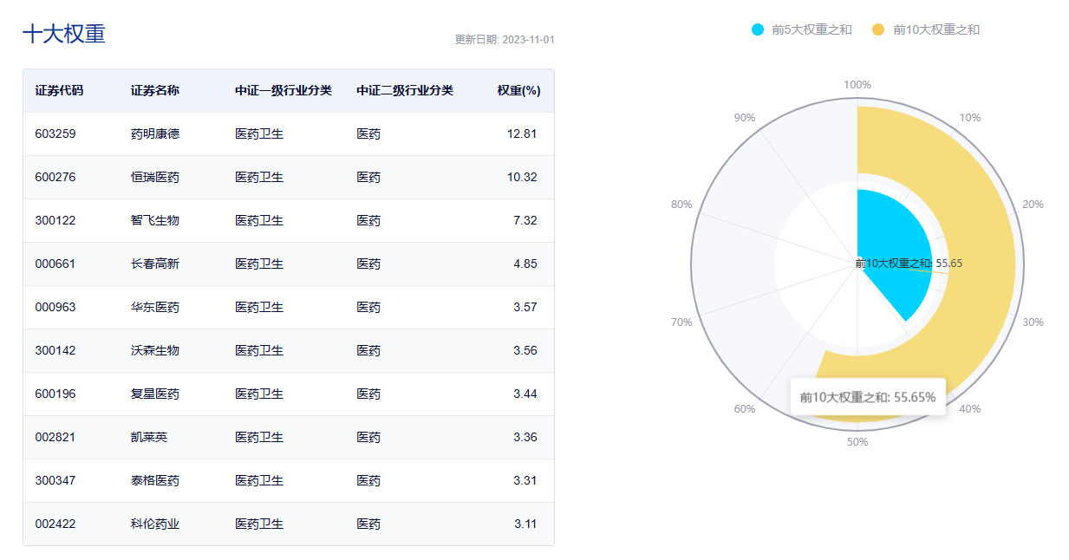Open the 药明康德 row
1069x560 pixels.
click(155, 133)
